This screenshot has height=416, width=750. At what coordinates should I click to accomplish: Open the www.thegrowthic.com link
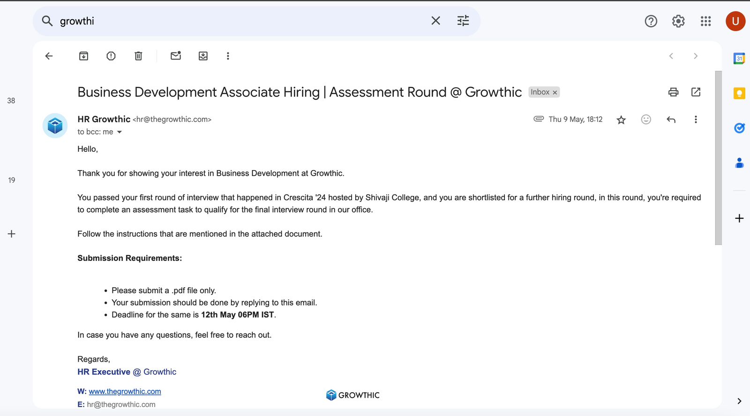125,392
